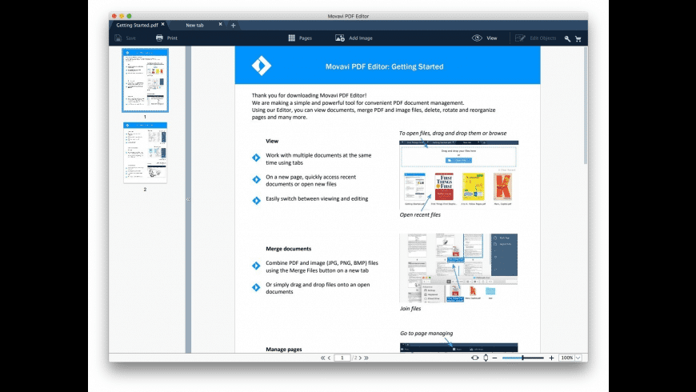The width and height of the screenshot is (696, 392).
Task: Collapse the thumbnails sidebar panel
Action: pos(188,199)
